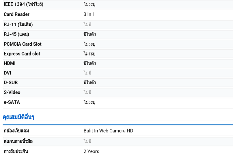Click the "3 In 1" card reader value

pyautogui.click(x=89, y=14)
